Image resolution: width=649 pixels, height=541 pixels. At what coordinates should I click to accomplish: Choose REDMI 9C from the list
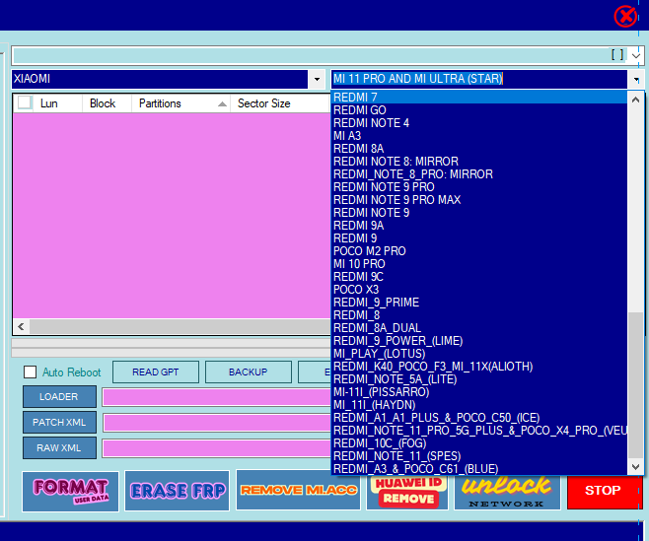[479, 277]
